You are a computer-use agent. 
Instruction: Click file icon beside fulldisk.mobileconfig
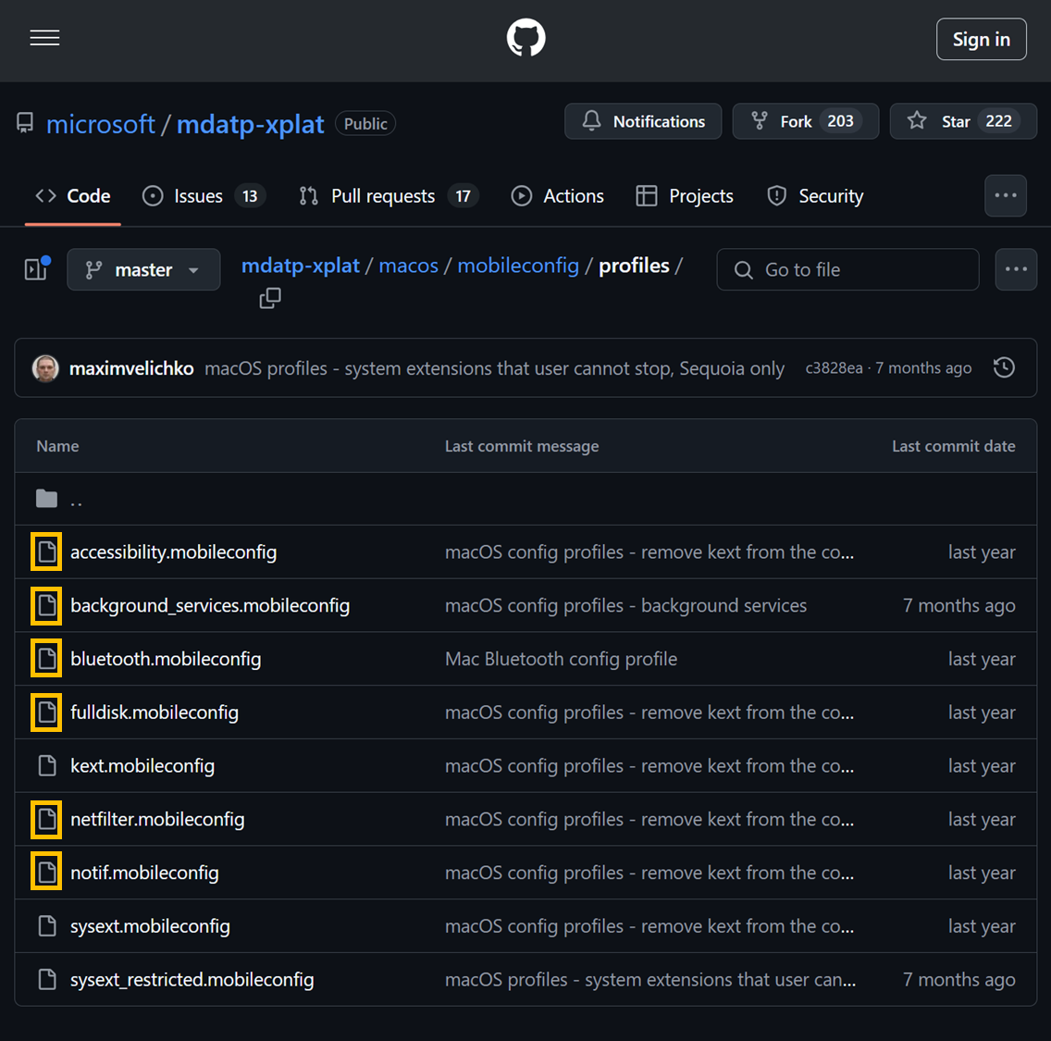tap(46, 713)
